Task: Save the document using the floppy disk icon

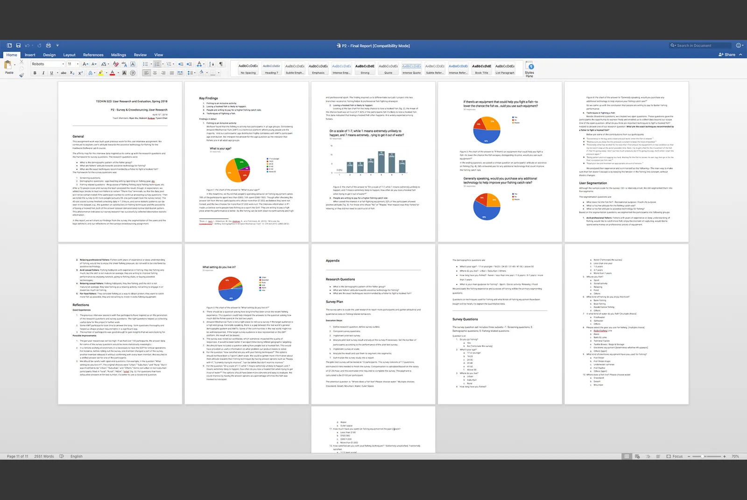Action: click(x=18, y=46)
